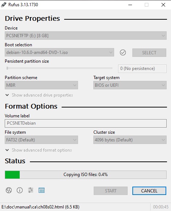Show the log window icon
Screen dimensions: 171x211
42,190
